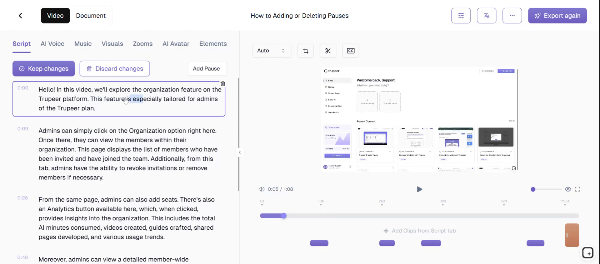The width and height of the screenshot is (600, 264).
Task: Click the 0:28 script timestamp
Action: pyautogui.click(x=23, y=198)
